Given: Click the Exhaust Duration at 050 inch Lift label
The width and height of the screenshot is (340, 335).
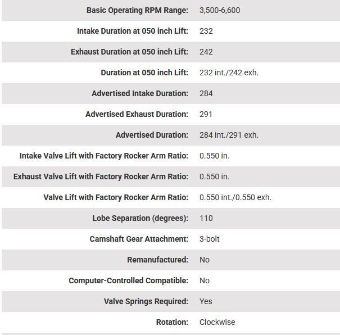Looking at the screenshot, I should [129, 52].
